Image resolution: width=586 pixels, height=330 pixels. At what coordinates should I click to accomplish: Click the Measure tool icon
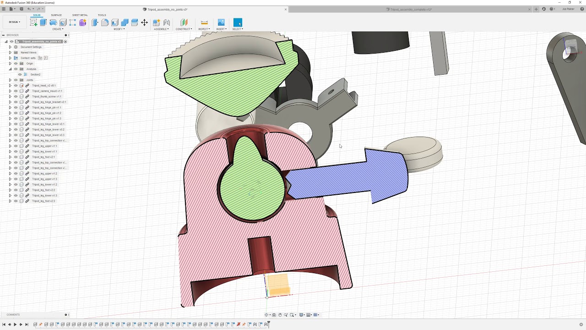(204, 22)
